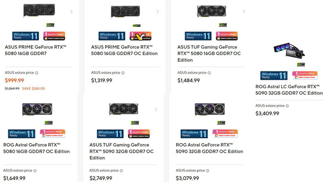Open ROG Astral GeForce RTX 5080 OC Edition title
This screenshot has height=182, width=325.
click(x=36, y=148)
